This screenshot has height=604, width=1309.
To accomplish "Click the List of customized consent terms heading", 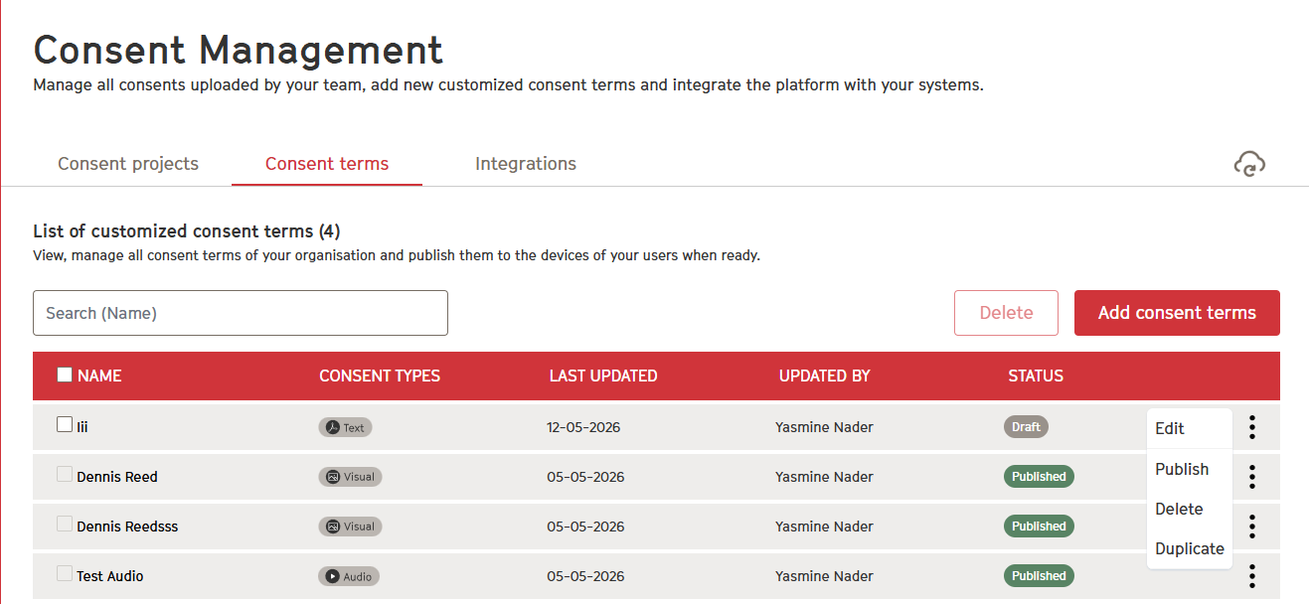I will pyautogui.click(x=187, y=231).
